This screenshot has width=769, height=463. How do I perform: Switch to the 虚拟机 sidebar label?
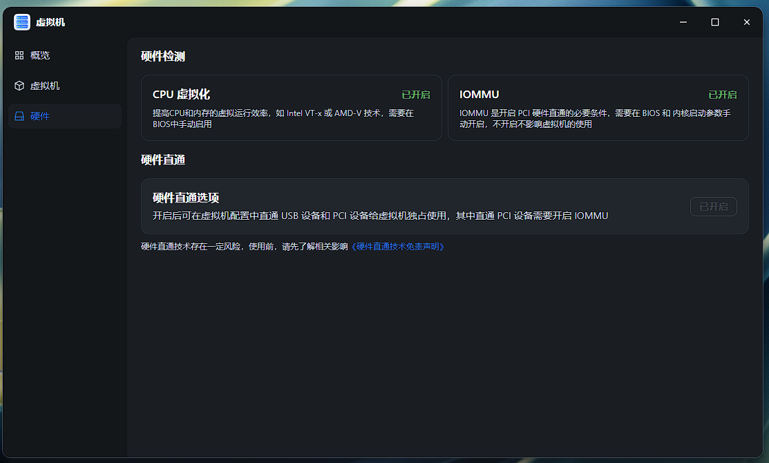coord(45,86)
